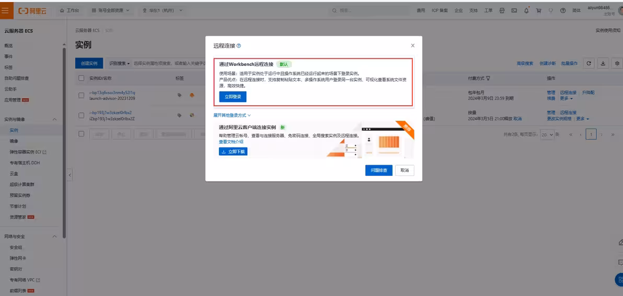Click orange OS icon in launch-advisor row
The image size is (623, 296).
pos(192,95)
